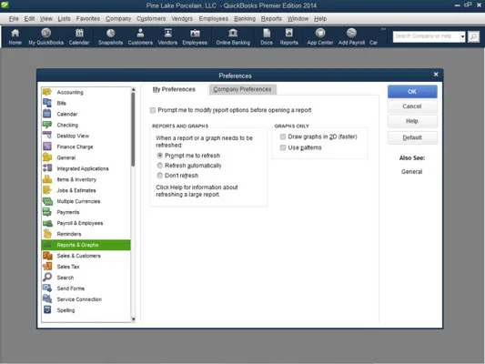Image resolution: width=485 pixels, height=364 pixels.
Task: Click category list scroll down arrow
Action: (x=134, y=319)
